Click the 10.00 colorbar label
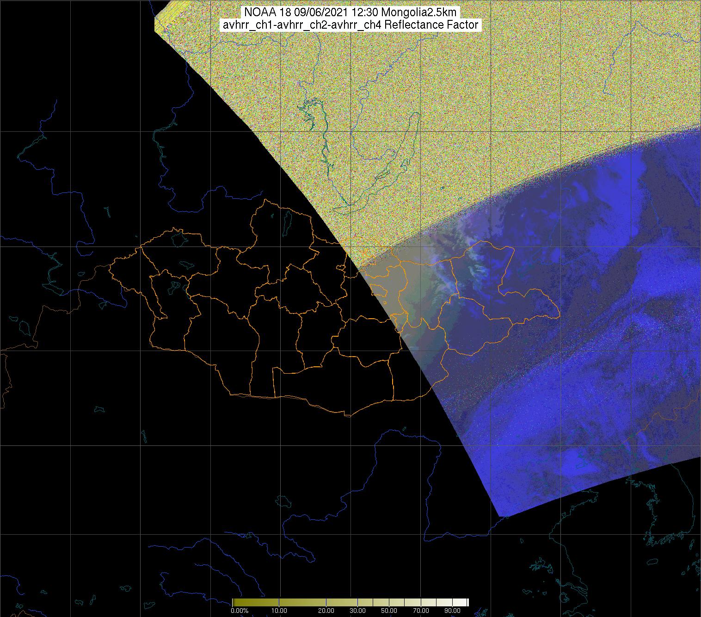The height and width of the screenshot is (617, 701). point(280,611)
